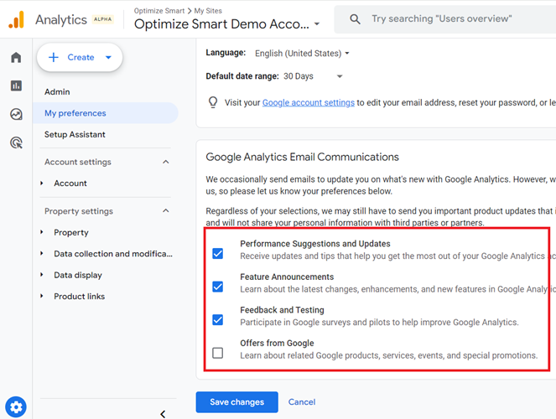
Task: Click the Offers from Google label
Action: [277, 344]
